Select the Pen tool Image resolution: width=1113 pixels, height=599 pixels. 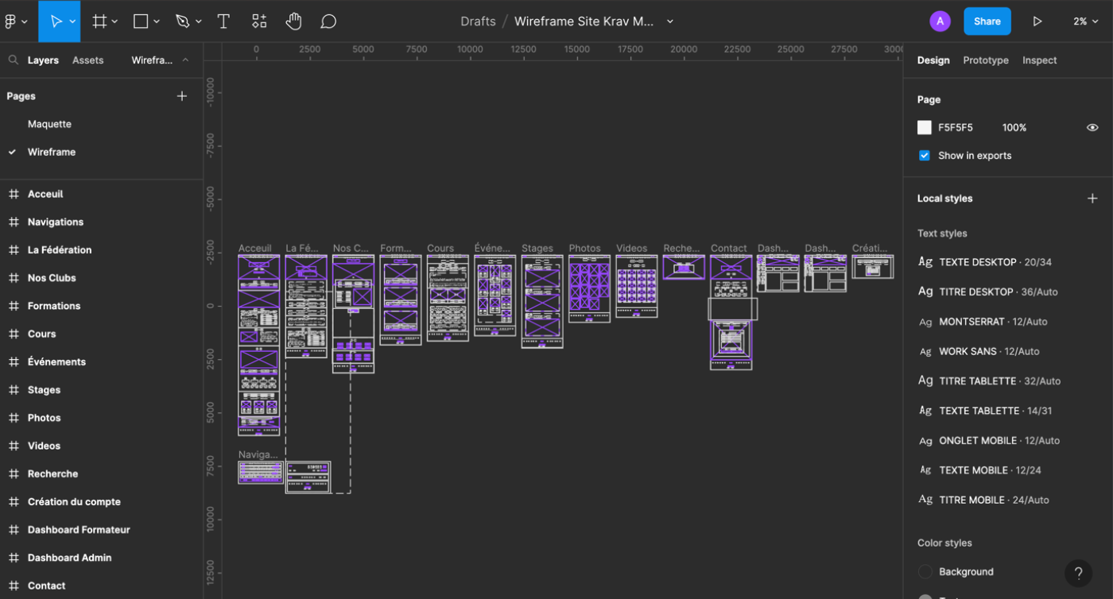point(183,21)
